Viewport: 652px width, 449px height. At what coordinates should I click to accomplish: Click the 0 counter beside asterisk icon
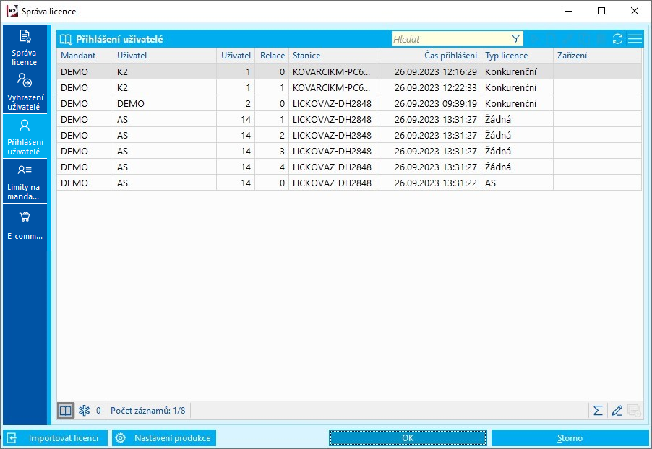coord(98,411)
